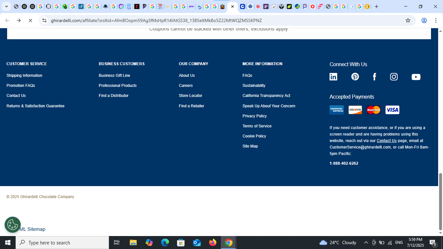Open the Chrome profile icon
Image resolution: width=443 pixels, height=249 pixels.
424,20
